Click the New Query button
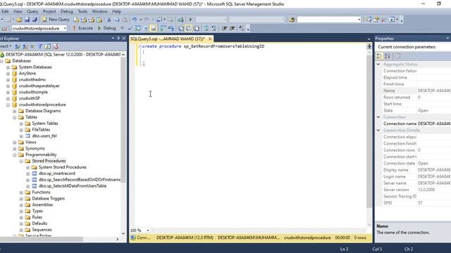 [x=56, y=20]
